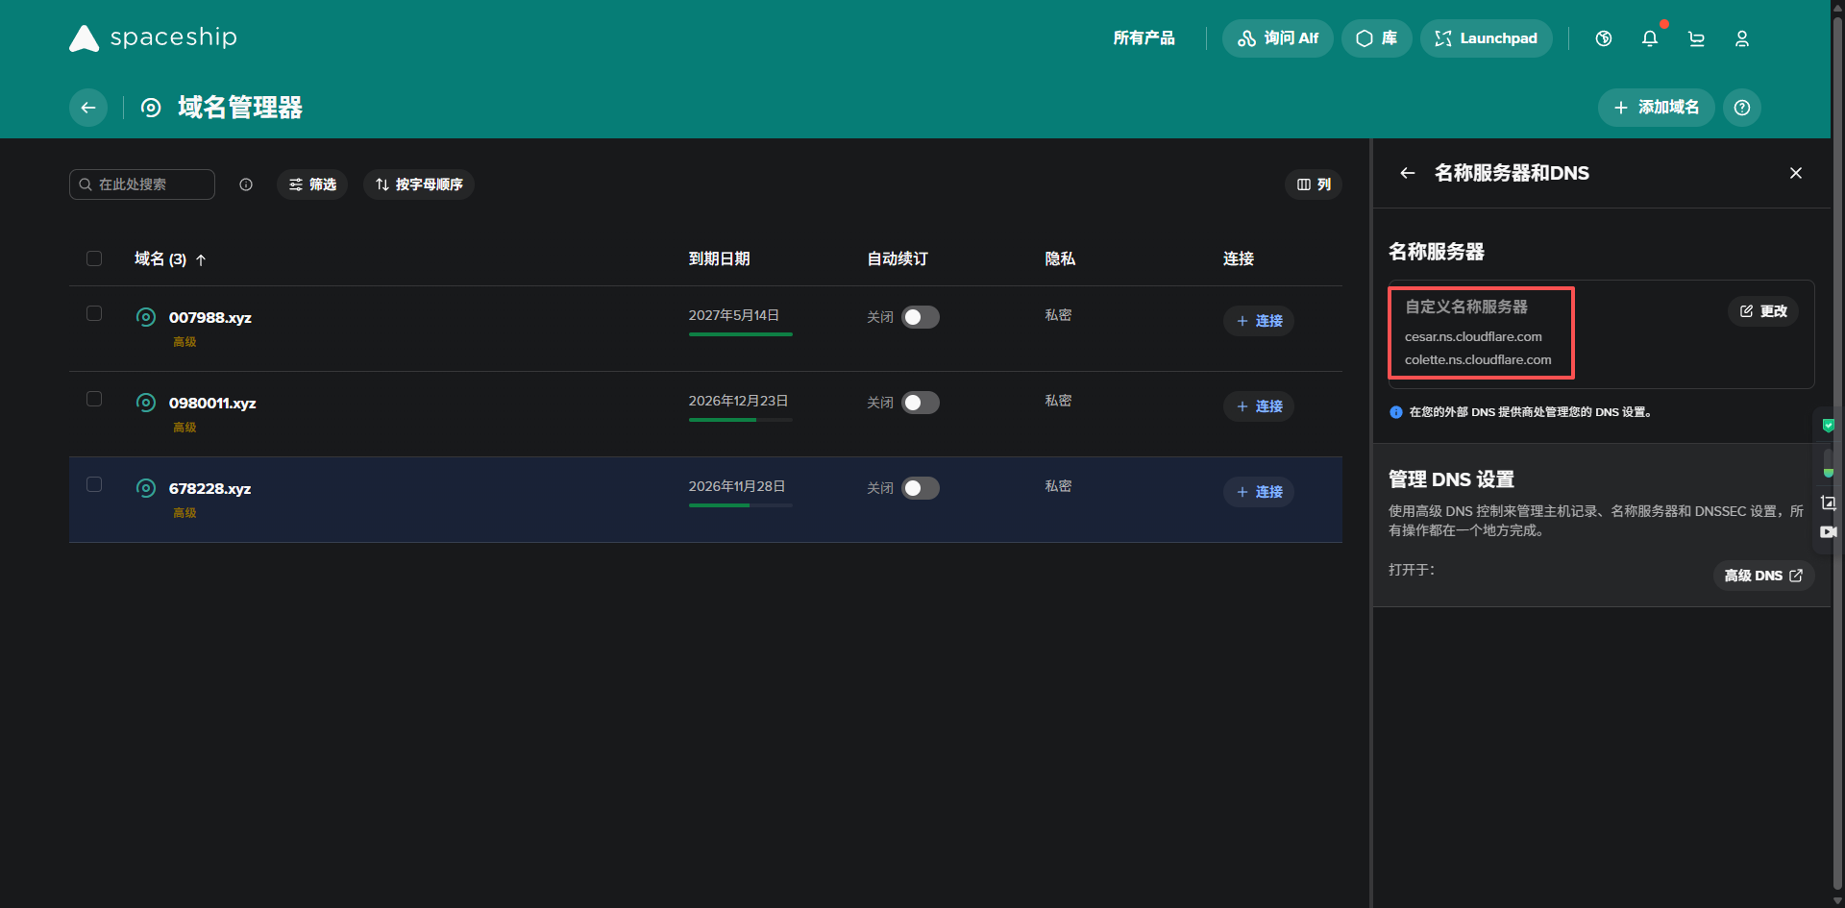
Task: Go back using the header arrow button
Action: (88, 108)
